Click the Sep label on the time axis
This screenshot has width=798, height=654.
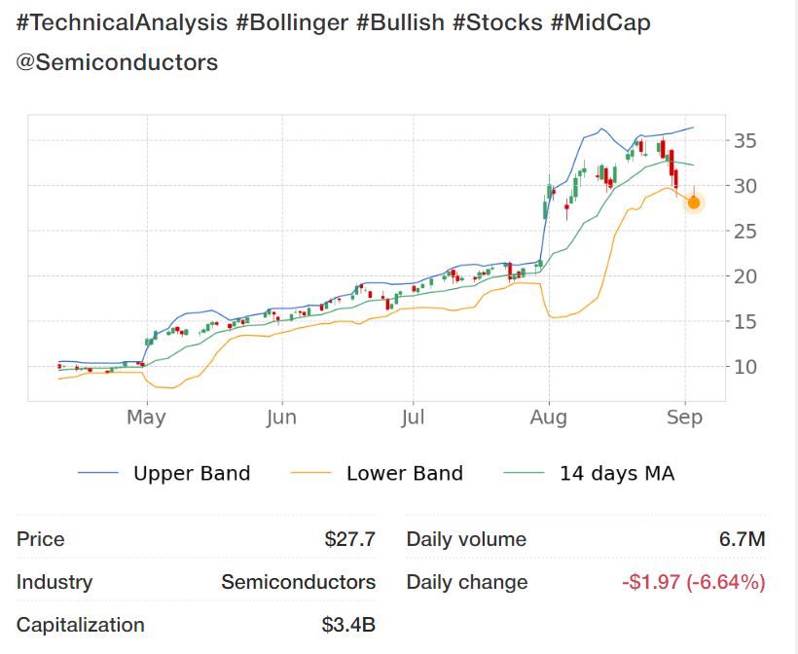coord(685,418)
